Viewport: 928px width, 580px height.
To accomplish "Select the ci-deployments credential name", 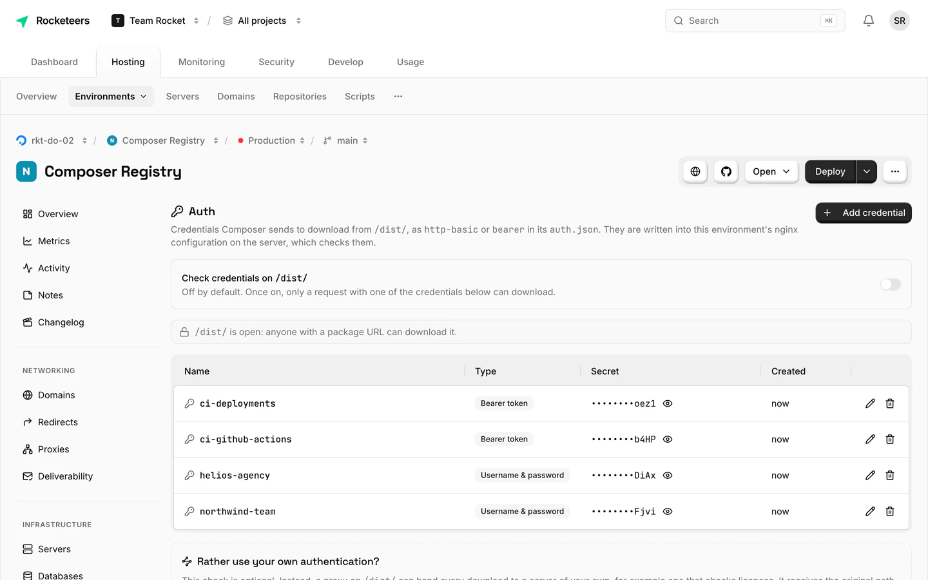I will coord(237,403).
